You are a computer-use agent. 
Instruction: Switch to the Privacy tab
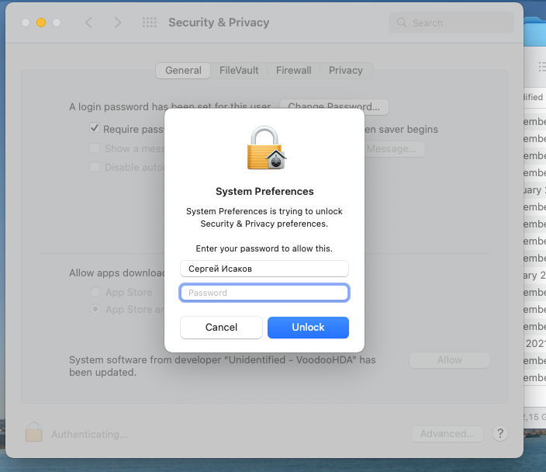tap(346, 71)
